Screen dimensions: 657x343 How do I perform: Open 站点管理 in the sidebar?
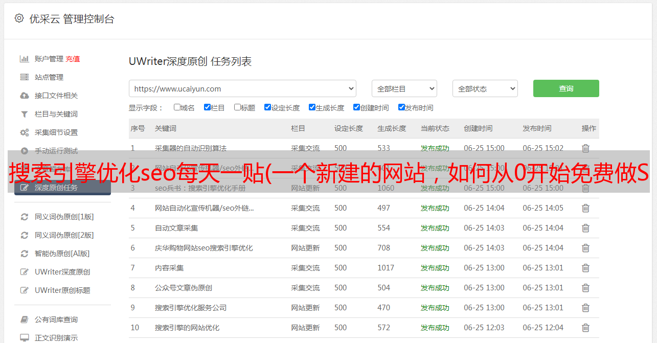pyautogui.click(x=49, y=77)
